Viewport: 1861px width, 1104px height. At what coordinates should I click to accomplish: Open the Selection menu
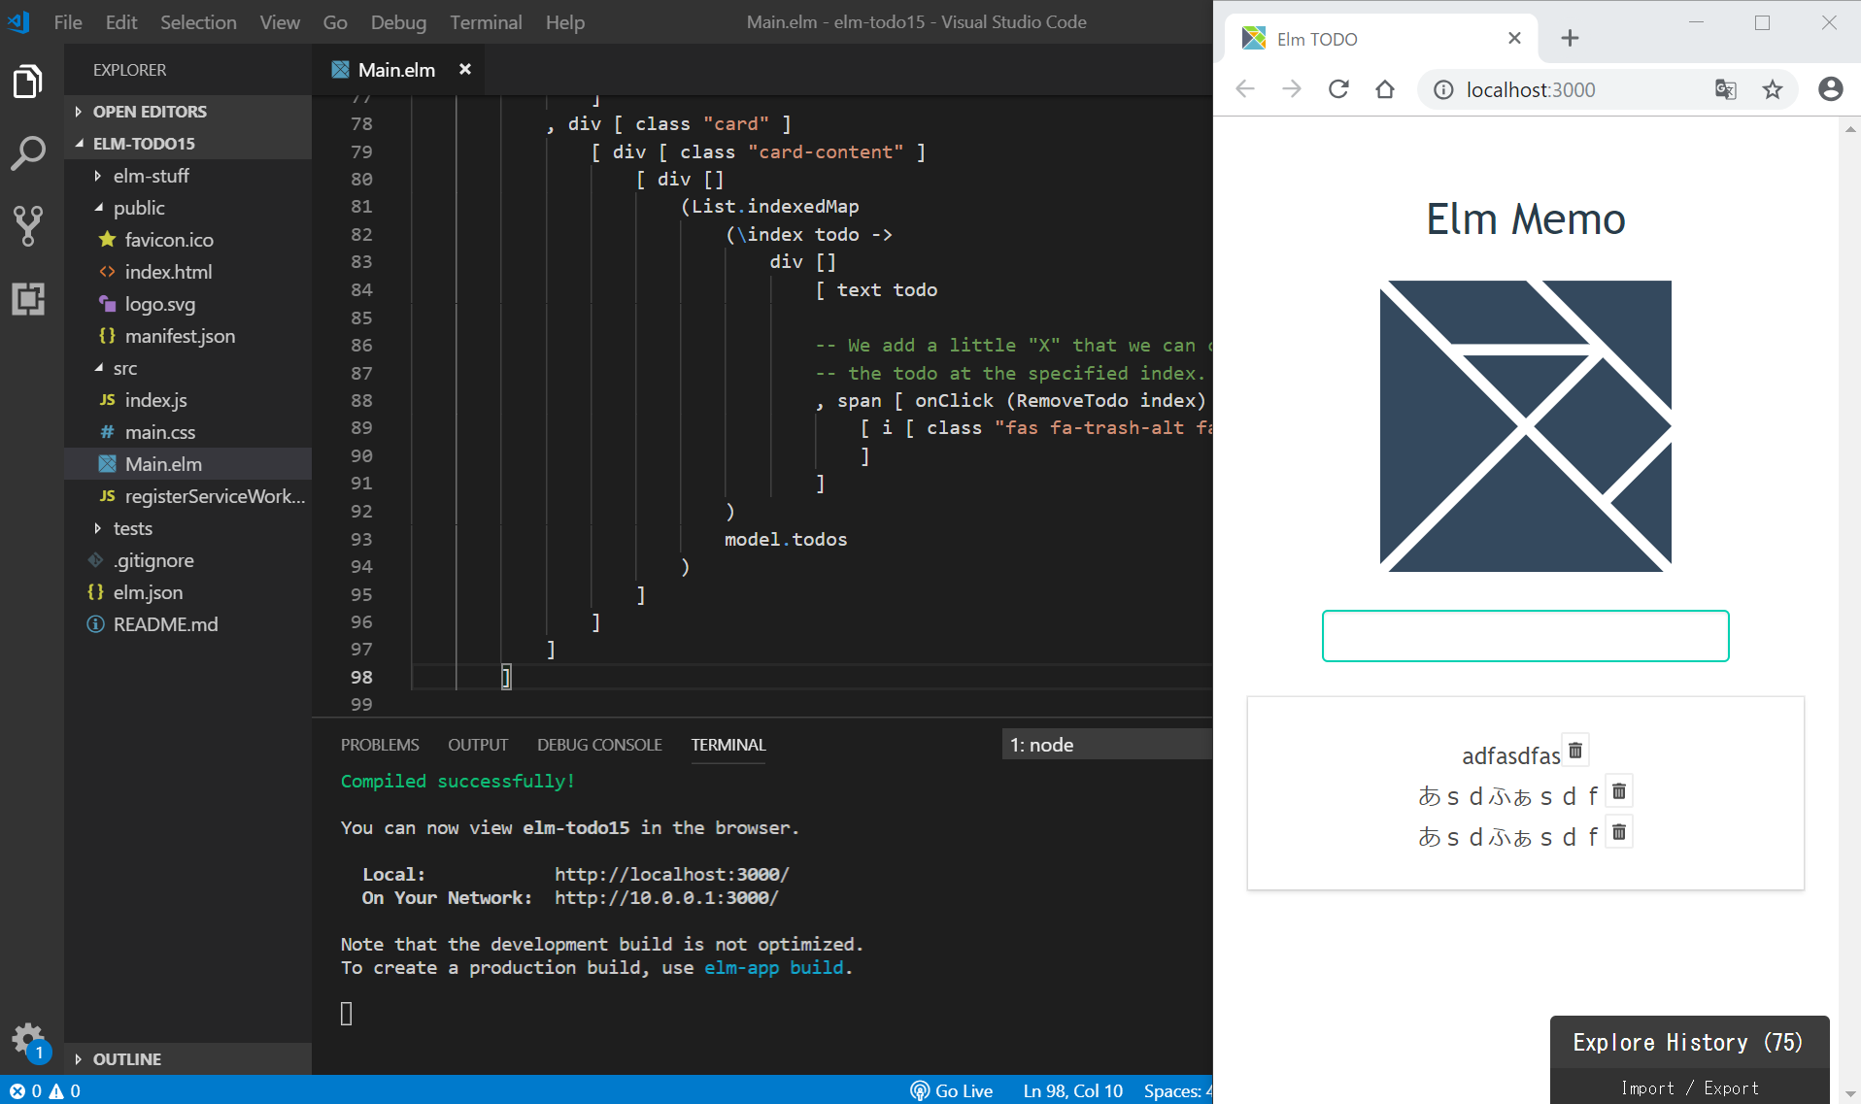click(x=198, y=21)
